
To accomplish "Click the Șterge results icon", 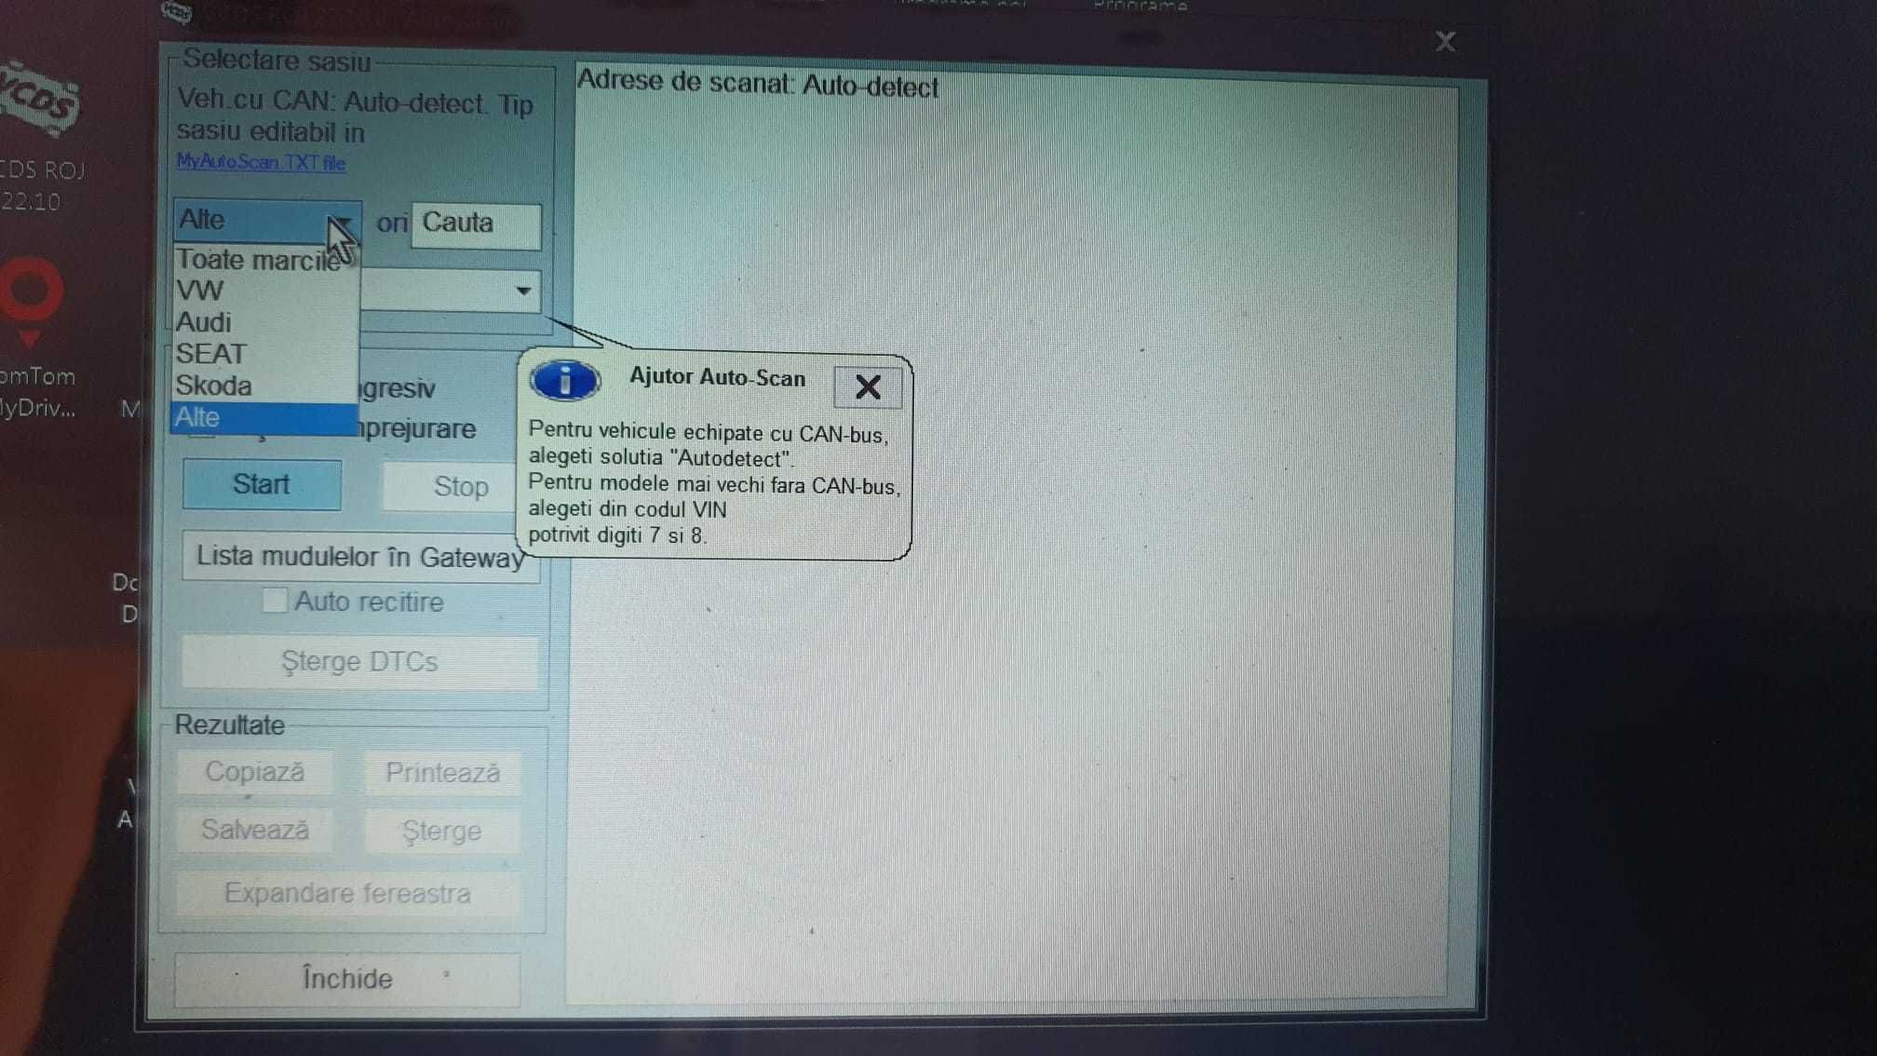I will (439, 831).
